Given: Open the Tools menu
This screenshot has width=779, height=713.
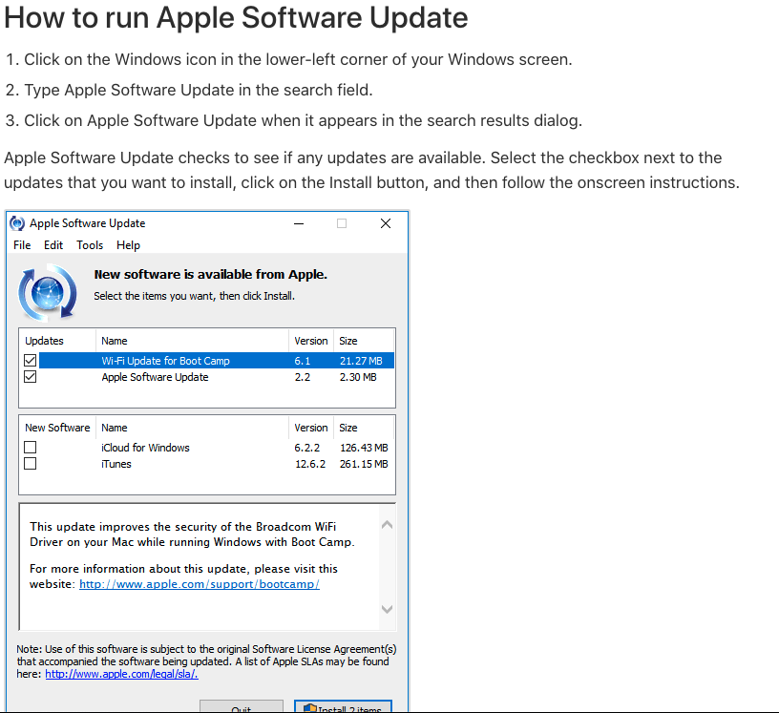Looking at the screenshot, I should coord(90,245).
